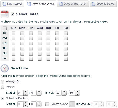The width and height of the screenshot is (118, 108).
Task: Click the Interval End at hour field showing 23
Action: click(x=59, y=93)
